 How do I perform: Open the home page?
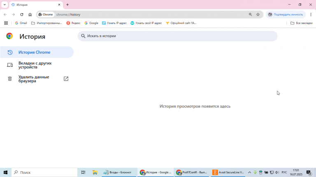click(x=30, y=14)
